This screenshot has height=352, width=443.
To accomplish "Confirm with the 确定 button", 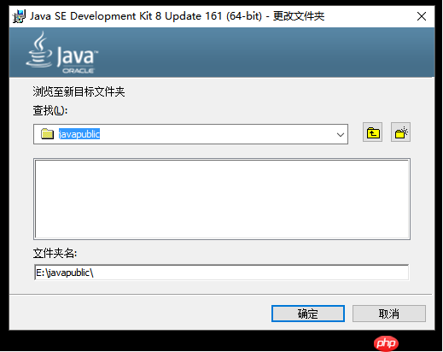I will pyautogui.click(x=308, y=314).
